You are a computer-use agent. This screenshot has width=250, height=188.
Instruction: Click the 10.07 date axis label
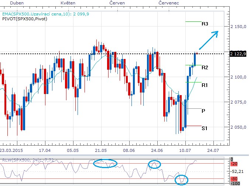point(185,150)
